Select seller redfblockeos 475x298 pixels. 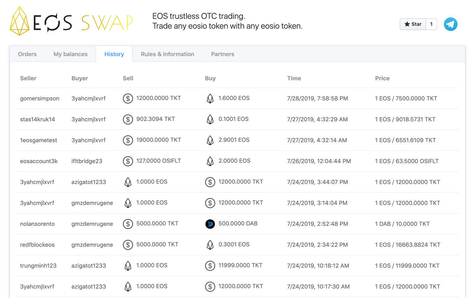[37, 245]
